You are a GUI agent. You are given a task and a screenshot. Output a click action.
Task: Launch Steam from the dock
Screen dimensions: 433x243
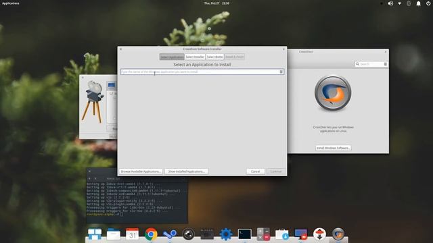170,234
